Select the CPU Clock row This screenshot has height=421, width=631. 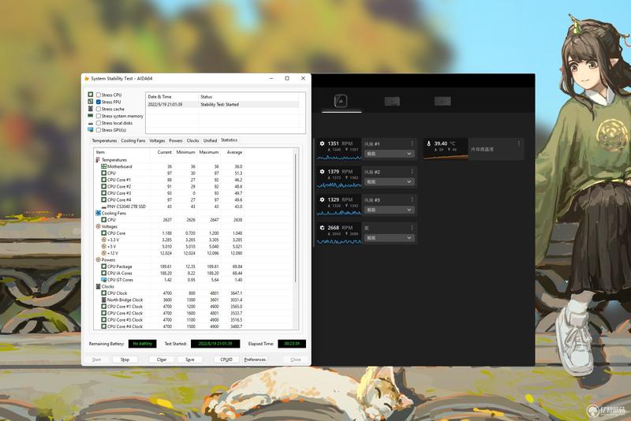tap(170, 293)
